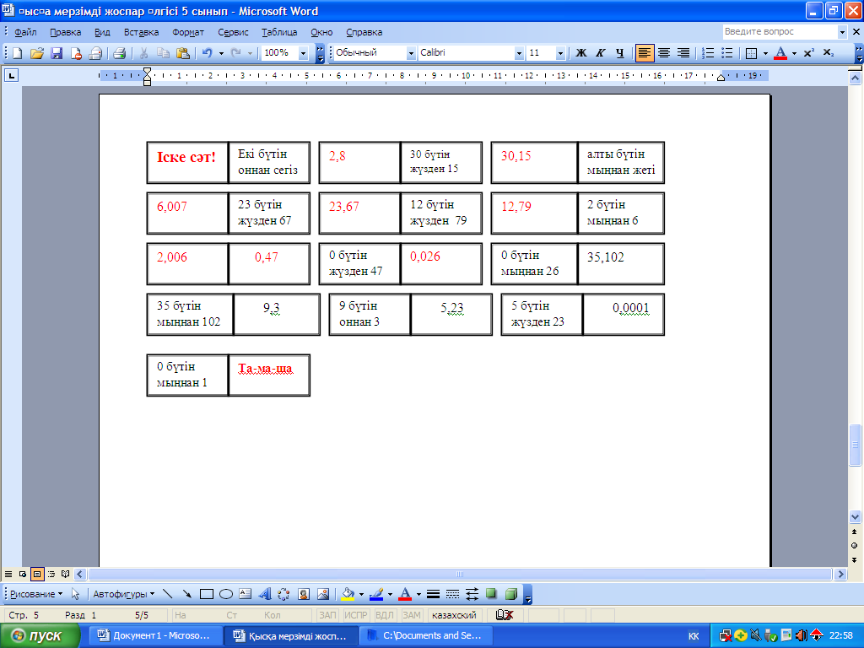Image resolution: width=864 pixels, height=648 pixels.
Task: Apply outside borders button
Action: [x=751, y=53]
